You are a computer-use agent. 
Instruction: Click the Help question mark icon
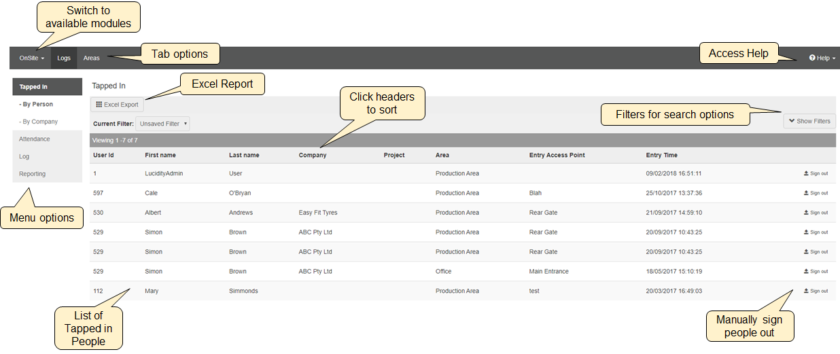click(812, 58)
